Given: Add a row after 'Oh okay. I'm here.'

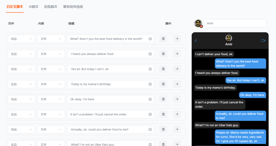Looking at the screenshot, I should pos(177,99).
